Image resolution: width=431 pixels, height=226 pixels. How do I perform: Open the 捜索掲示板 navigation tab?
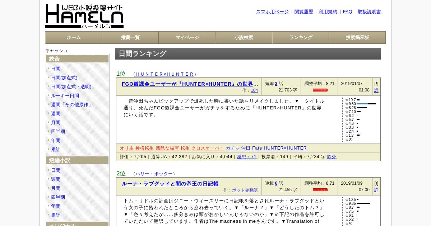point(357,38)
